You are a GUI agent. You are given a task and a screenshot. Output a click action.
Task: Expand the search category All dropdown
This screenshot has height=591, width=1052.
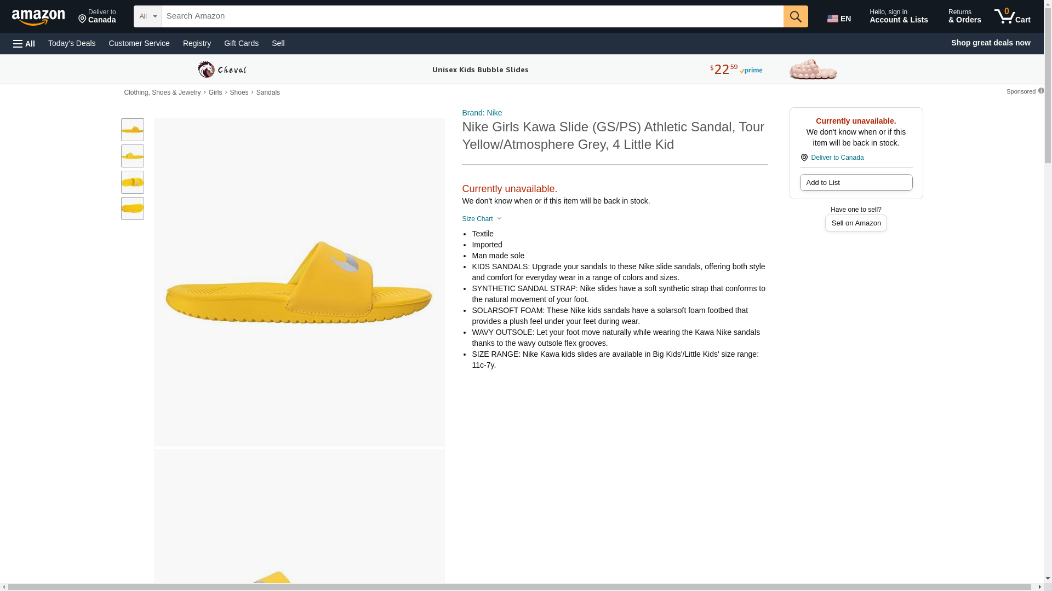pos(147,16)
